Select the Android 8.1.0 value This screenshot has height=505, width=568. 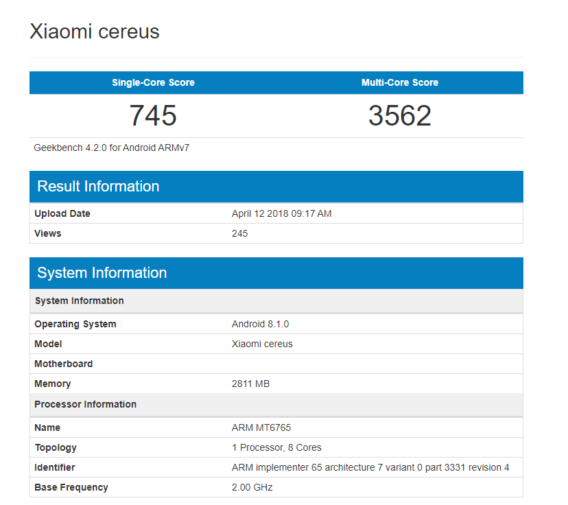261,325
